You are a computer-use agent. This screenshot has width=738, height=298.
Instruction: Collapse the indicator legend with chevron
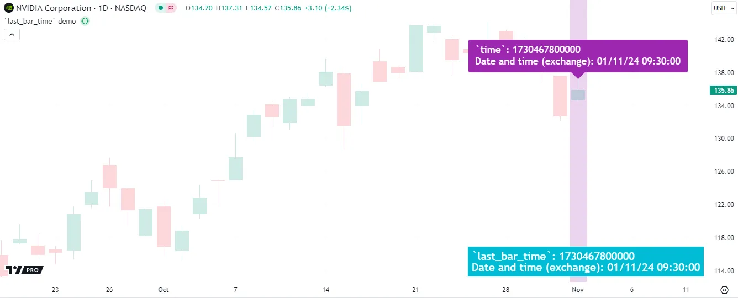(12, 34)
